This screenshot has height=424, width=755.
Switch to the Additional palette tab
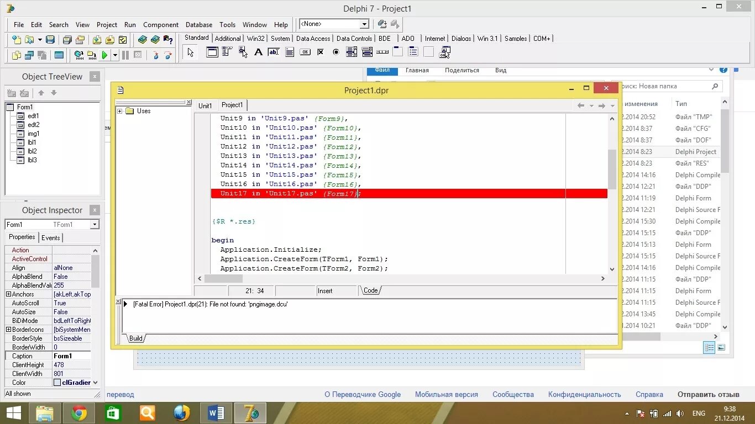point(228,38)
